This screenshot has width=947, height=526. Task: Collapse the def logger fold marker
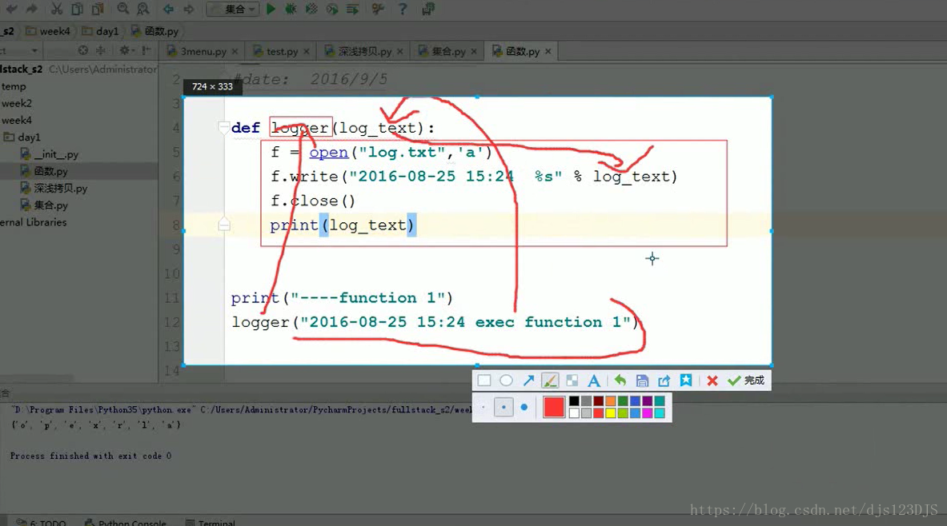pyautogui.click(x=223, y=127)
